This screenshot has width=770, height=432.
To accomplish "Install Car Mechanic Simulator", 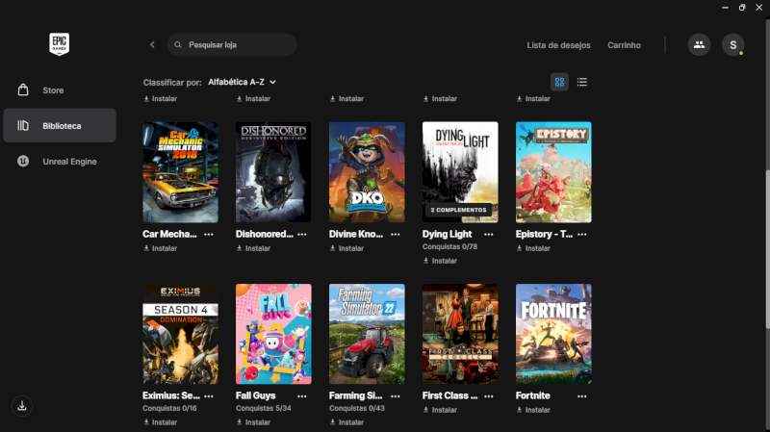I will point(160,248).
